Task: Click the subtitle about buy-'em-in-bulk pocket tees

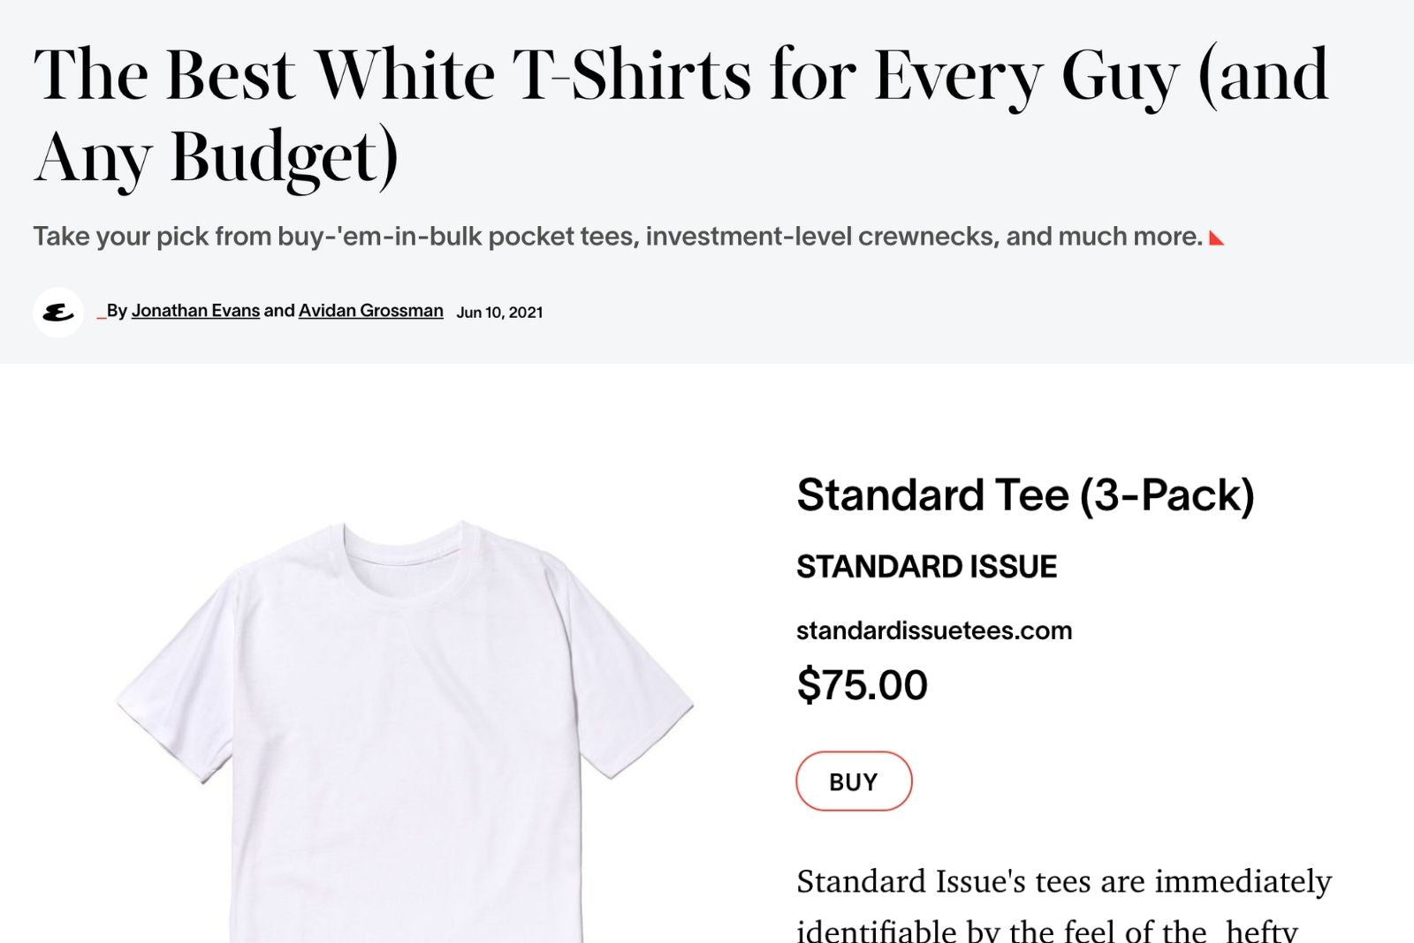Action: (617, 237)
